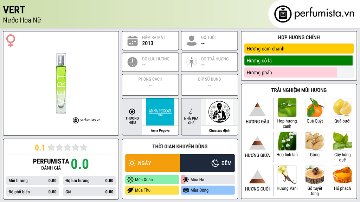
Task: Click the pink Hương phấn accord bar
Action: click(291, 72)
